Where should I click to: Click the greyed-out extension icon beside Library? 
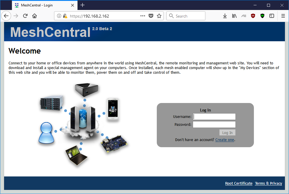(244, 16)
